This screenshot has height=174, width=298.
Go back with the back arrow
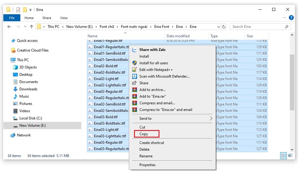coord(9,27)
